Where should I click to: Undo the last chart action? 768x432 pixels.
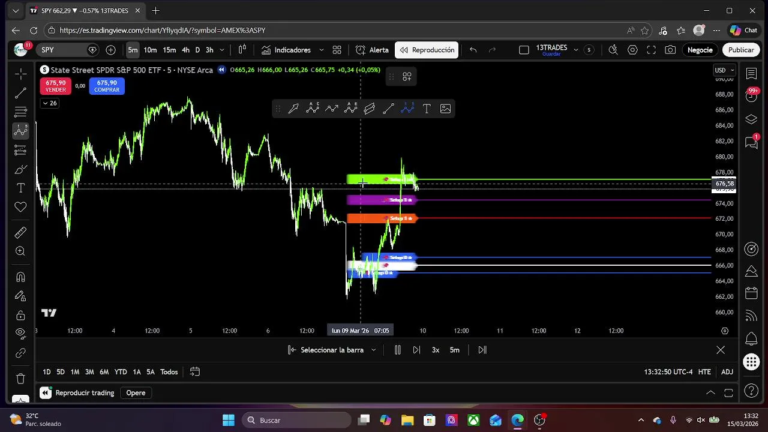(473, 50)
